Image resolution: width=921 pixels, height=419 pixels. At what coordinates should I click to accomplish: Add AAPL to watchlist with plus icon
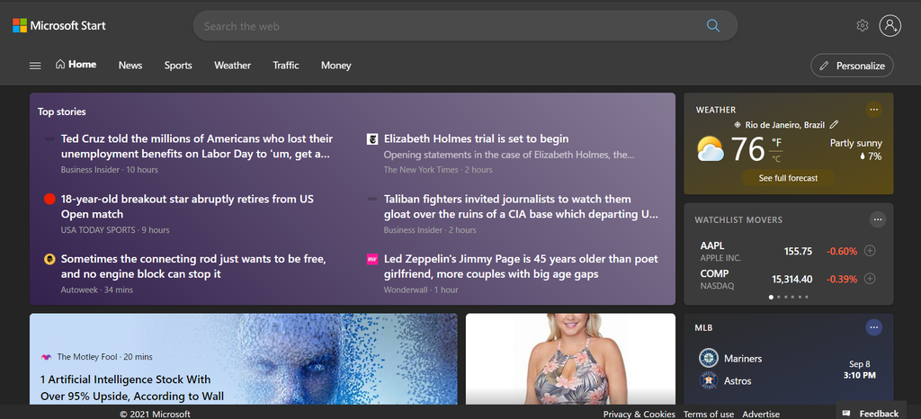(x=870, y=251)
